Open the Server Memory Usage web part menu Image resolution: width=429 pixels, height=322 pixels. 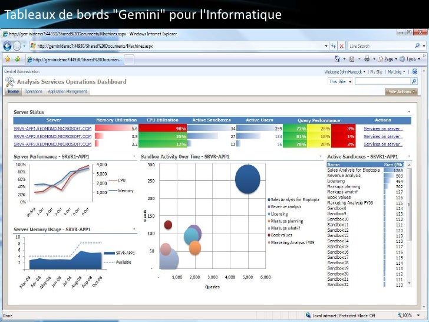click(x=134, y=229)
